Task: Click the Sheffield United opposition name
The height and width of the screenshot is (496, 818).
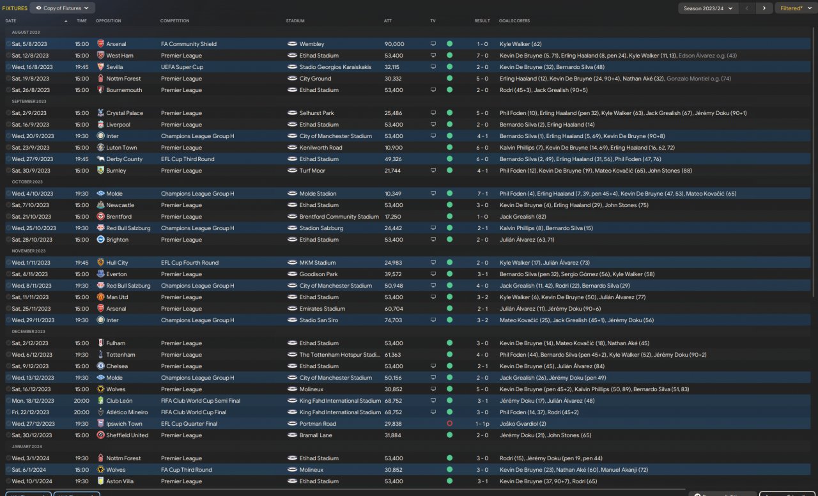Action: (127, 435)
